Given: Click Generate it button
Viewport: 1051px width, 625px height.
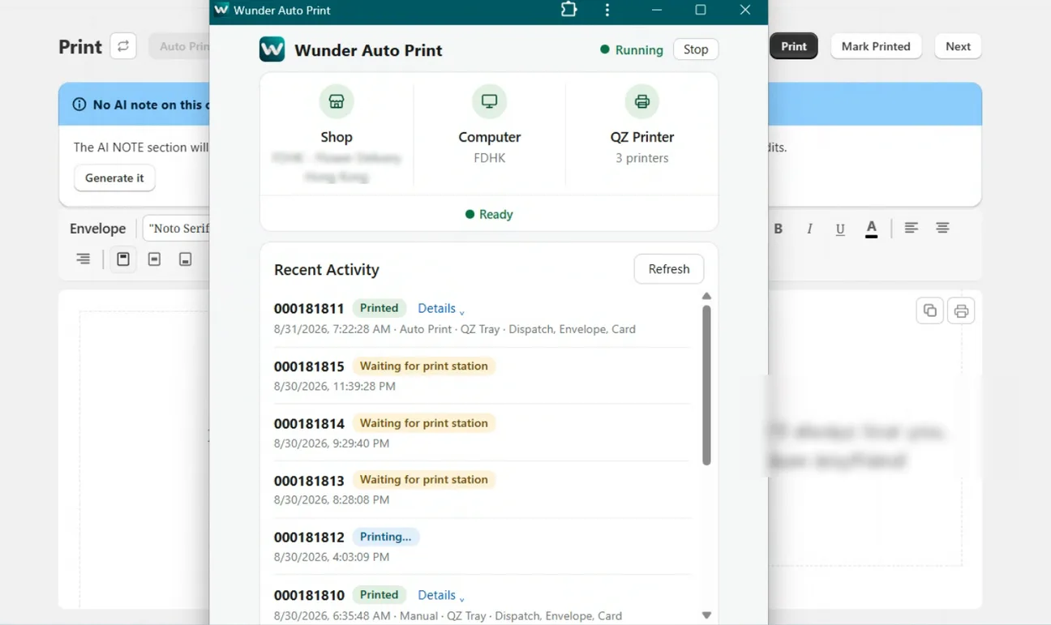Looking at the screenshot, I should pyautogui.click(x=114, y=178).
